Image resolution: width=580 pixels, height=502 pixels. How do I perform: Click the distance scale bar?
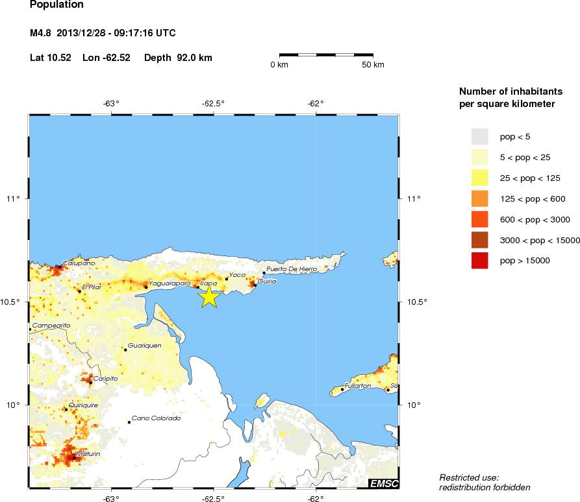pyautogui.click(x=326, y=55)
